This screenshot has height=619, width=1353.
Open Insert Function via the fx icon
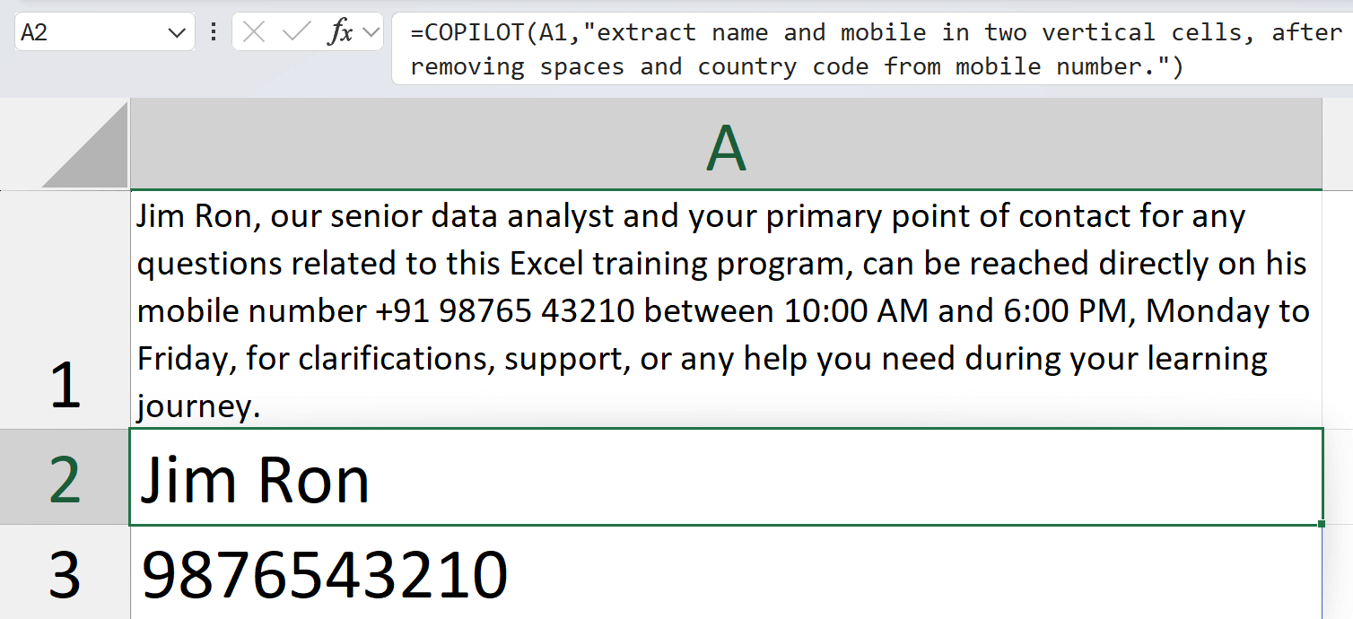(340, 33)
